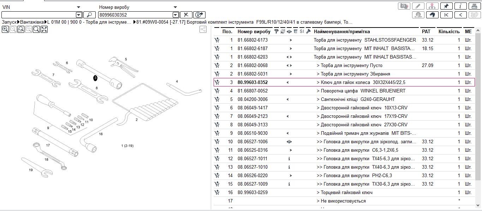Click the SI column header
Screen dimensions: 482x211
tap(302, 31)
